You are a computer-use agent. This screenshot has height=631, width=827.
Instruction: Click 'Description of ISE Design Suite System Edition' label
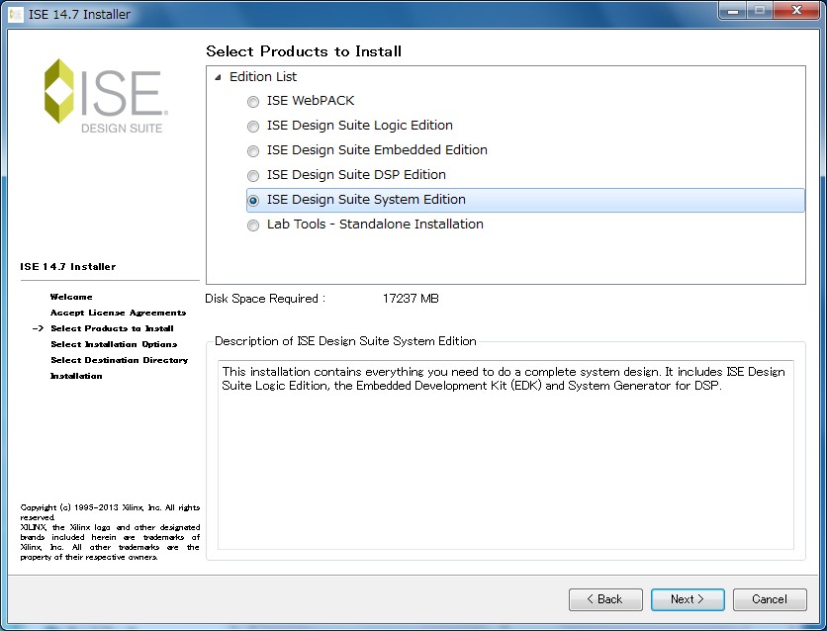coord(345,341)
